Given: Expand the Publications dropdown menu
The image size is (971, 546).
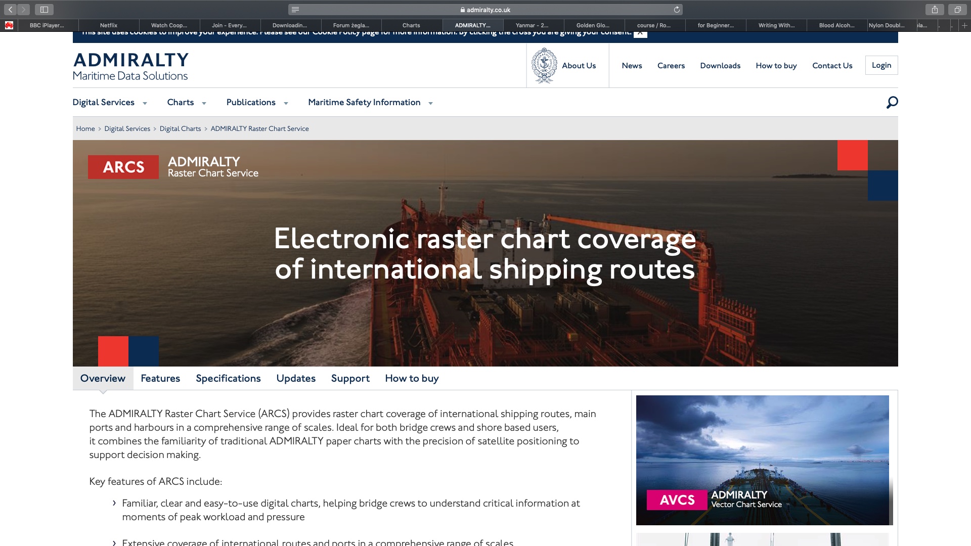Looking at the screenshot, I should pos(257,103).
